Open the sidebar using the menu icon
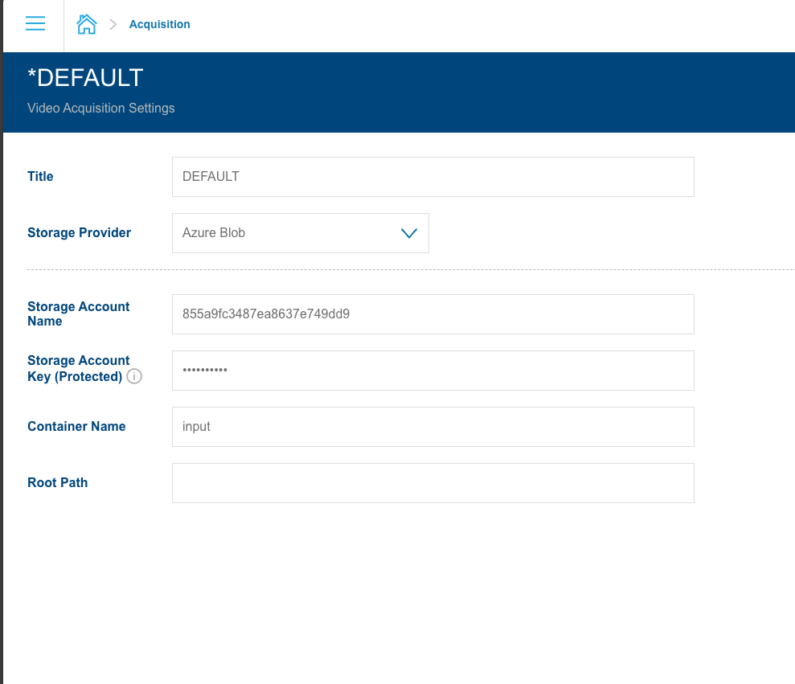The image size is (795, 684). coord(35,23)
